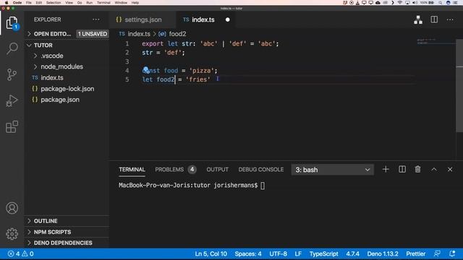Click Prettier in status bar

415,253
